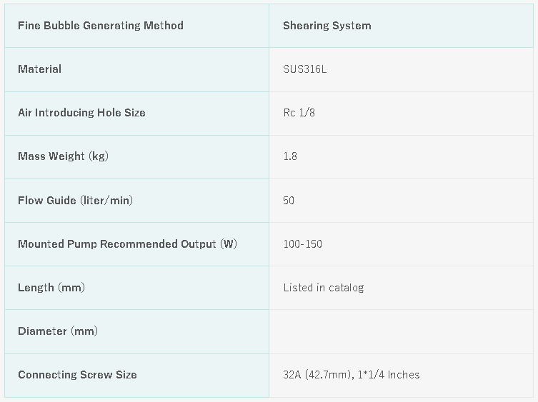Image resolution: width=538 pixels, height=402 pixels.
Task: Click the '(liter/min)' unit in Flow Guide
Action: (106, 200)
